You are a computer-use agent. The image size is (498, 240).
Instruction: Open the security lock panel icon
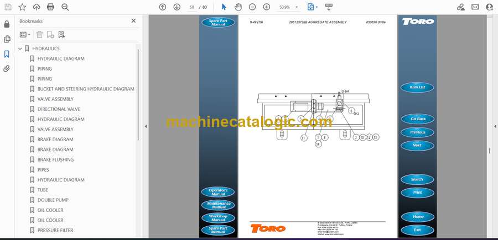tap(7, 24)
